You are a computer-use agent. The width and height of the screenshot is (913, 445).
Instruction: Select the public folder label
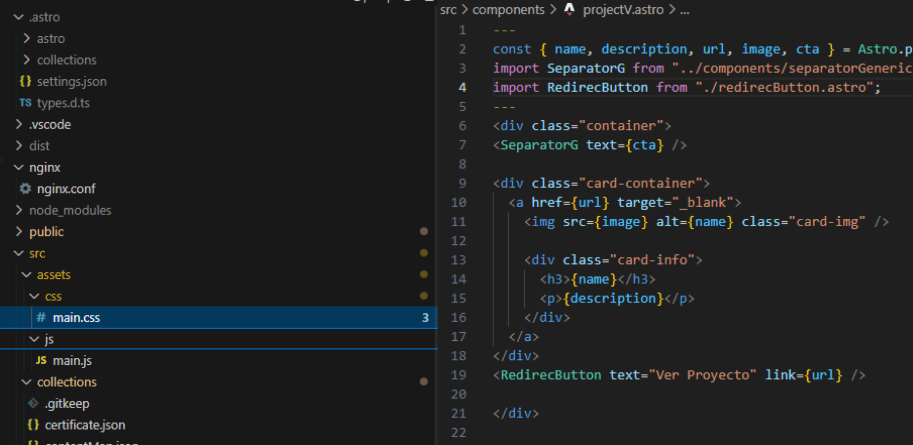coord(46,232)
